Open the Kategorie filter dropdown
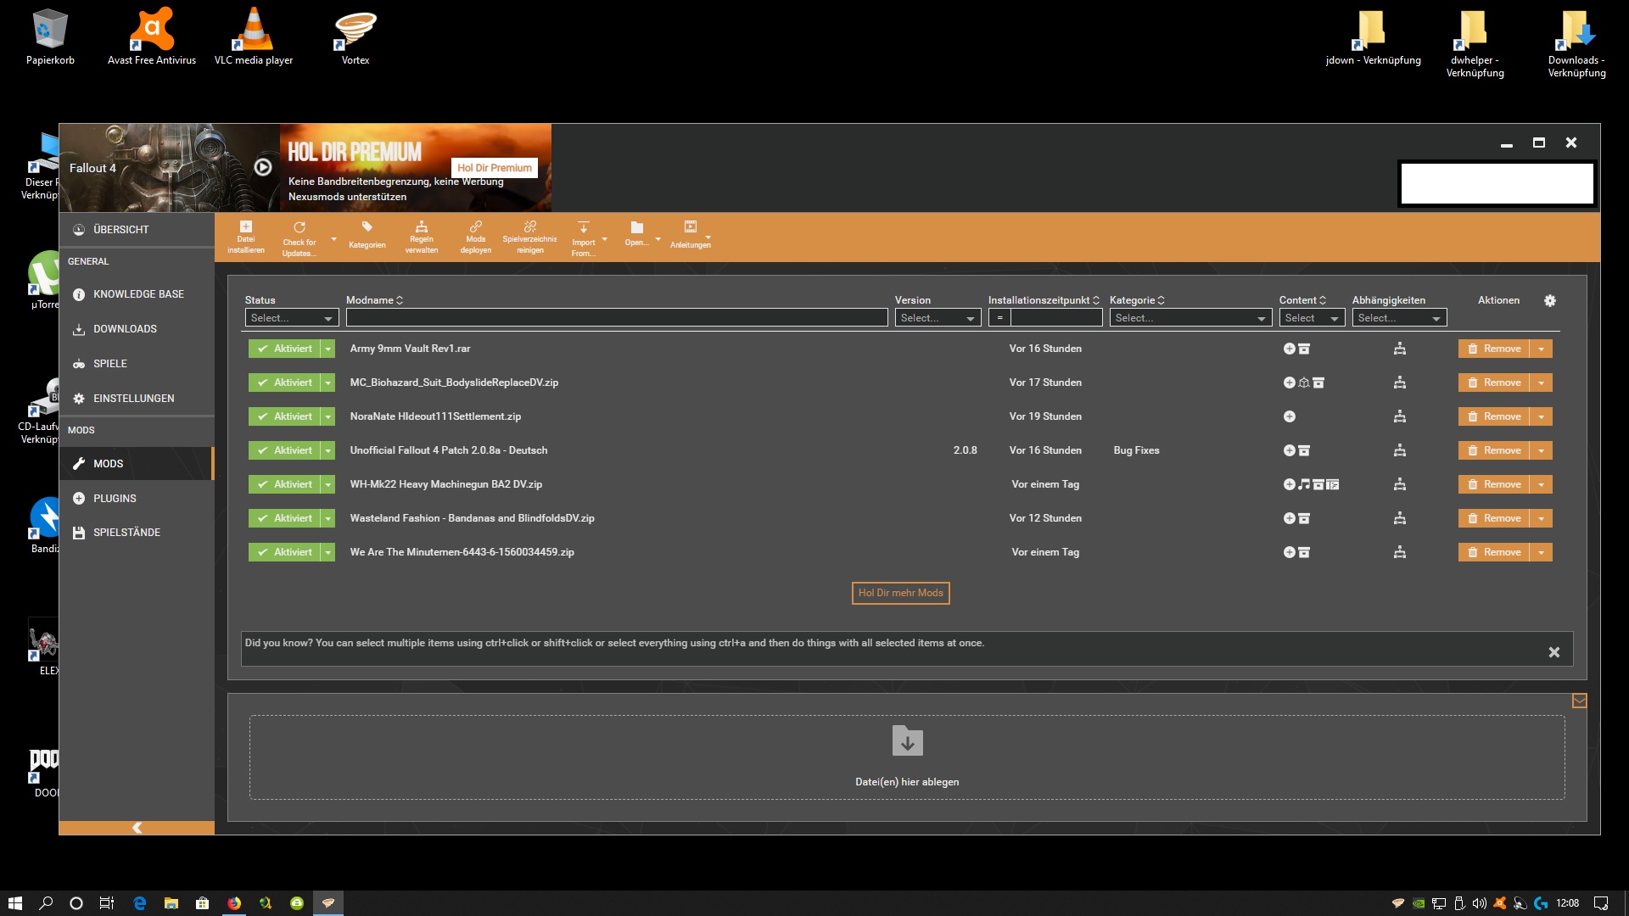 1190,318
